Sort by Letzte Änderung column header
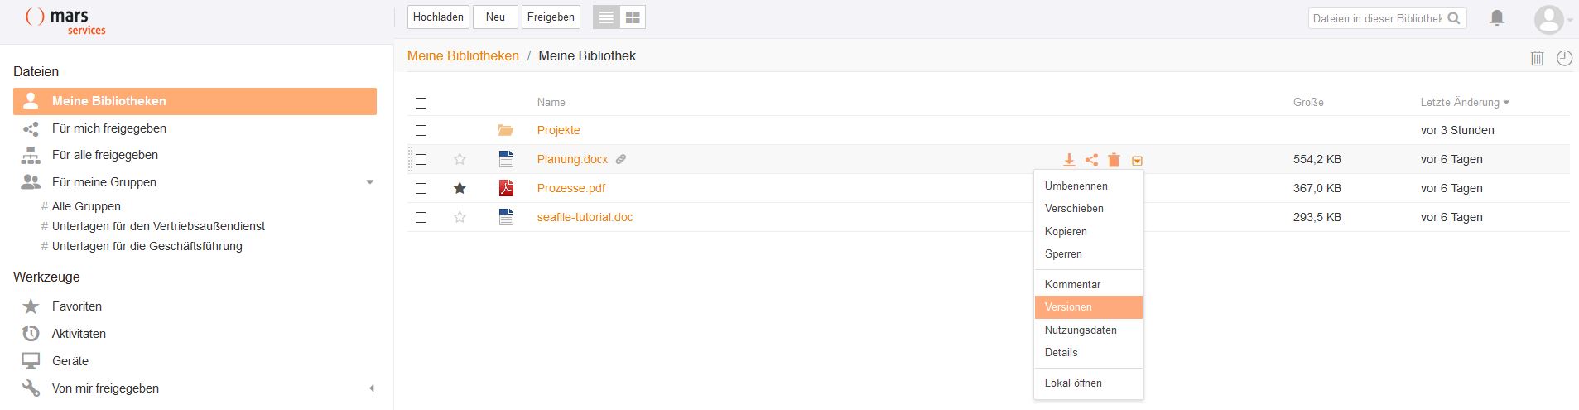 click(1460, 103)
